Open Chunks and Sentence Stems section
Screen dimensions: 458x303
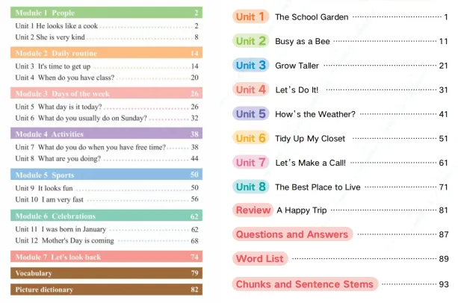point(305,284)
